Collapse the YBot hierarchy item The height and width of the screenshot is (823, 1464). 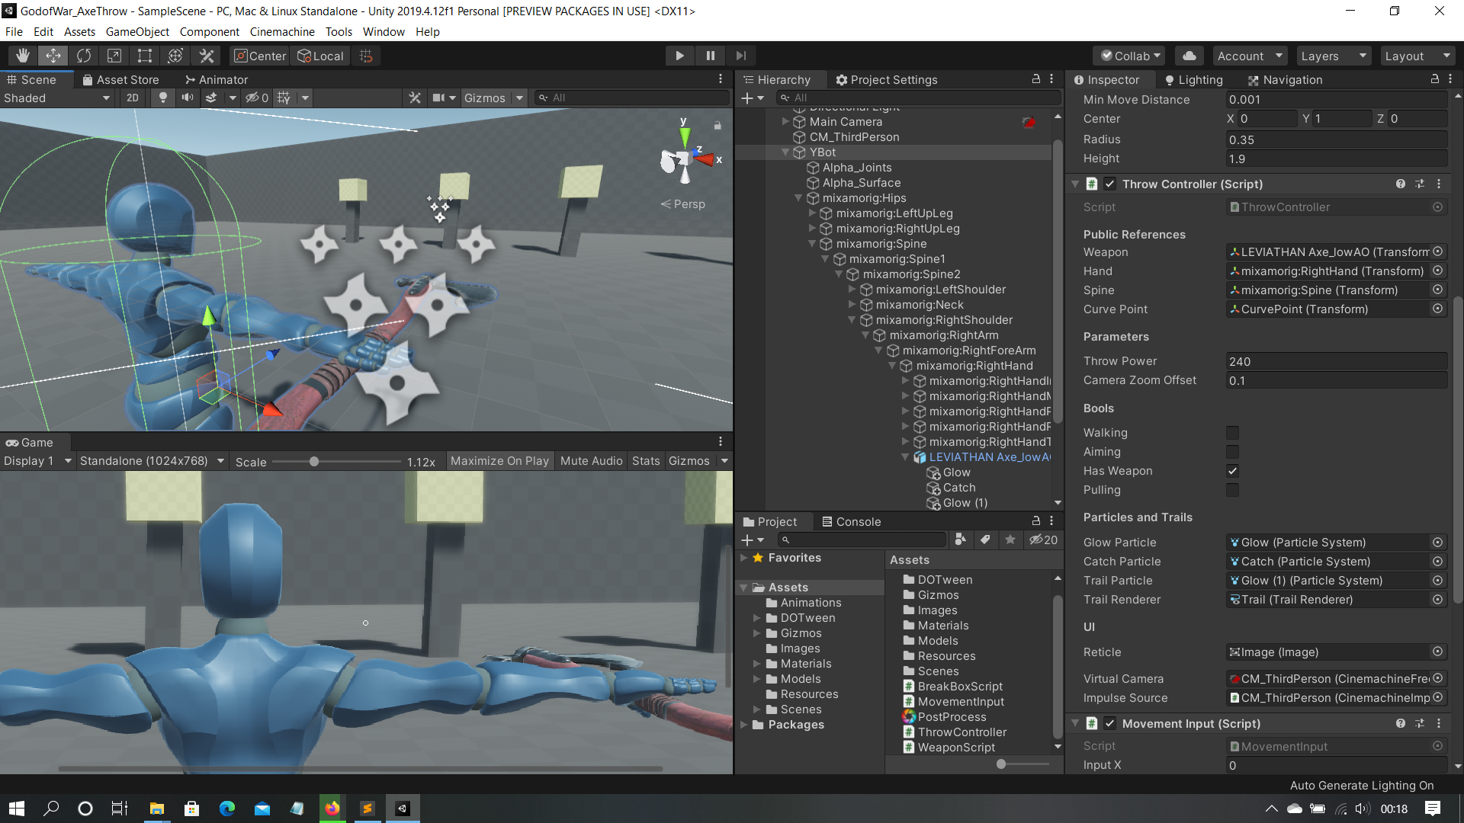coord(785,152)
